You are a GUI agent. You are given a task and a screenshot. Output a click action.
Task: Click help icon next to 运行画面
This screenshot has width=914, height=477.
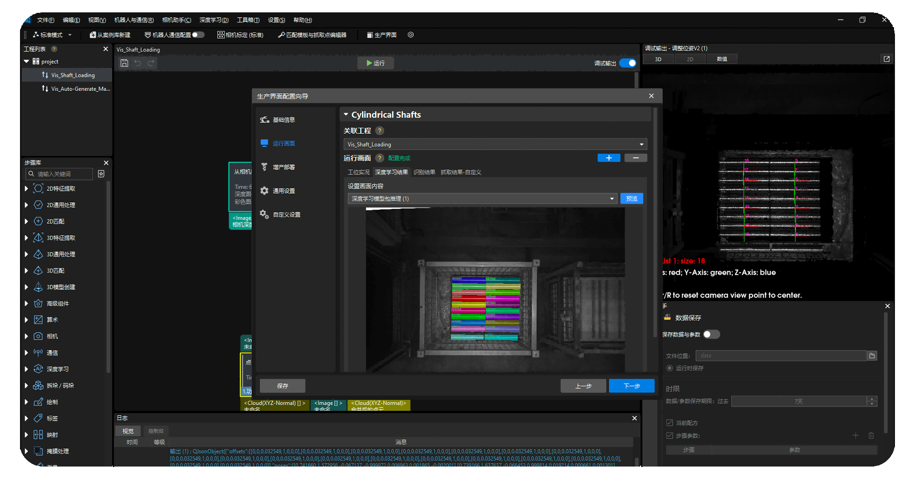[379, 158]
